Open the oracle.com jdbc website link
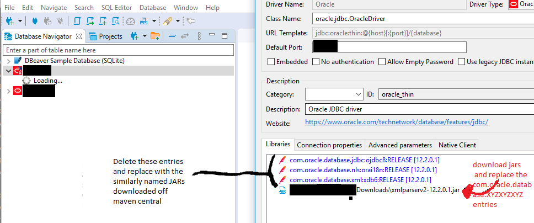Image resolution: width=534 pixels, height=223 pixels. click(x=397, y=122)
